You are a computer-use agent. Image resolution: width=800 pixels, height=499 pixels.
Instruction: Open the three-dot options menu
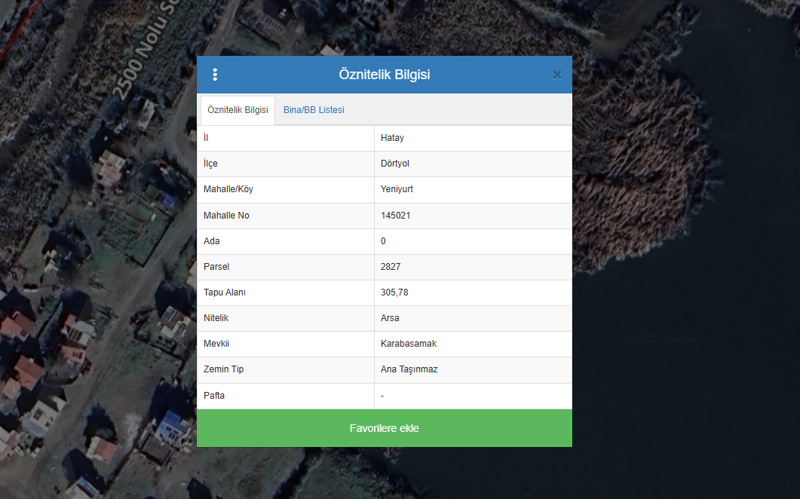click(x=215, y=75)
